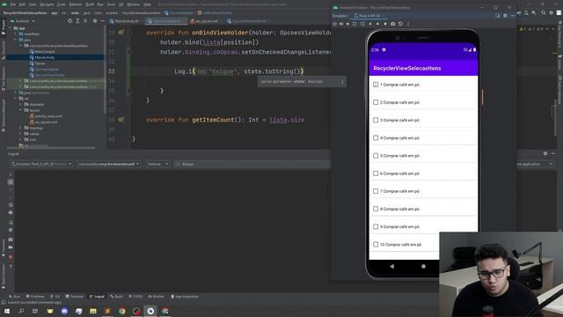Open the App Inspection tool window
The width and height of the screenshot is (563, 317).
pos(185,297)
